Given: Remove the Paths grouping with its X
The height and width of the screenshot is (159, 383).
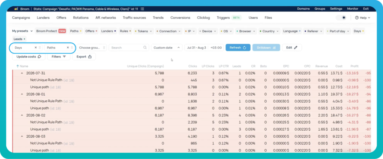Looking at the screenshot, I should click(68, 47).
